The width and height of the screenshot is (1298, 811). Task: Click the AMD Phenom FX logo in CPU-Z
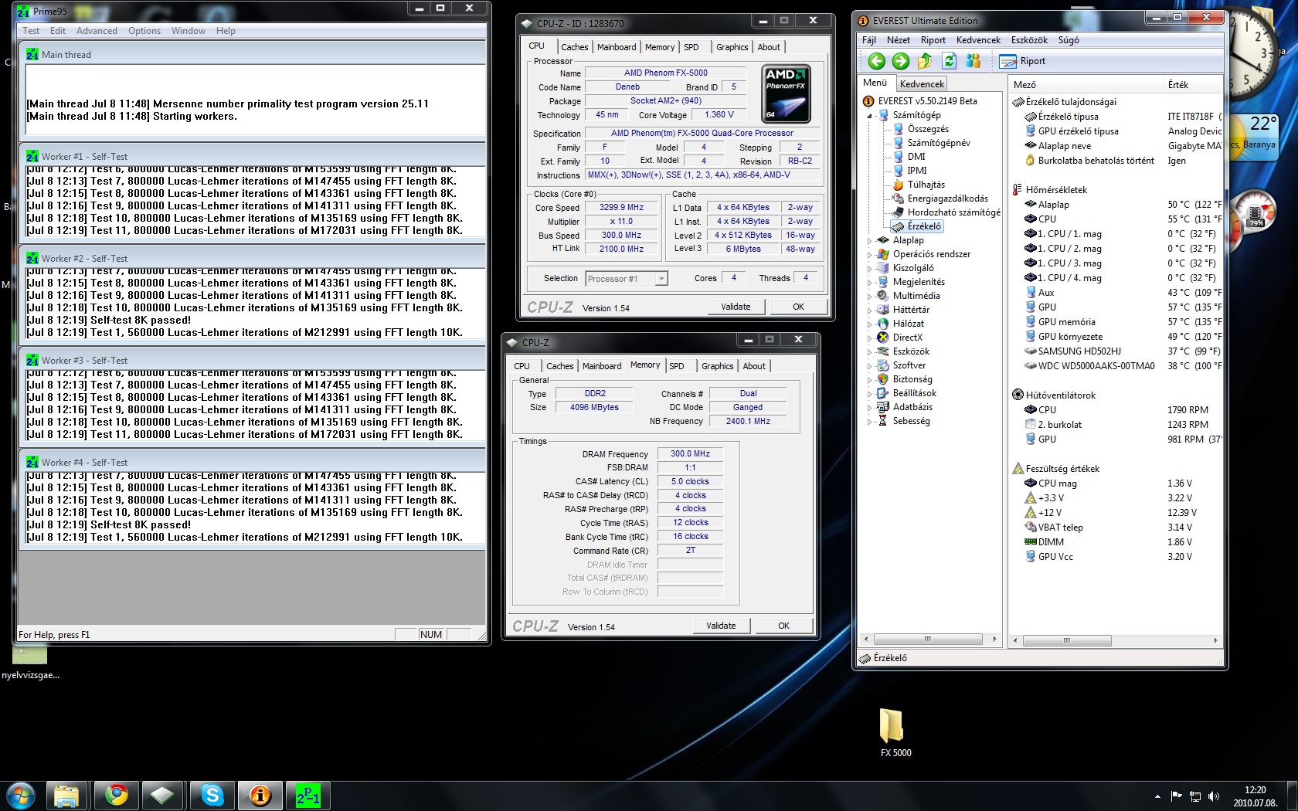pos(787,94)
